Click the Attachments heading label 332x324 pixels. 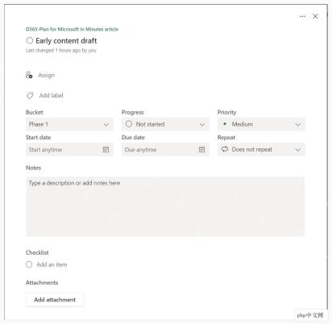click(x=42, y=283)
